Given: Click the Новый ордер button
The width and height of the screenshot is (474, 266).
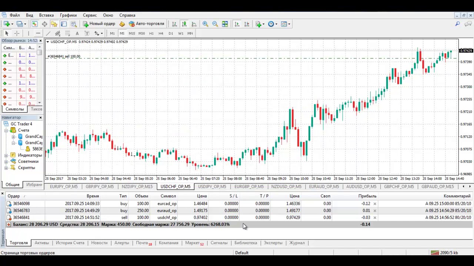Looking at the screenshot, I should pos(99,24).
